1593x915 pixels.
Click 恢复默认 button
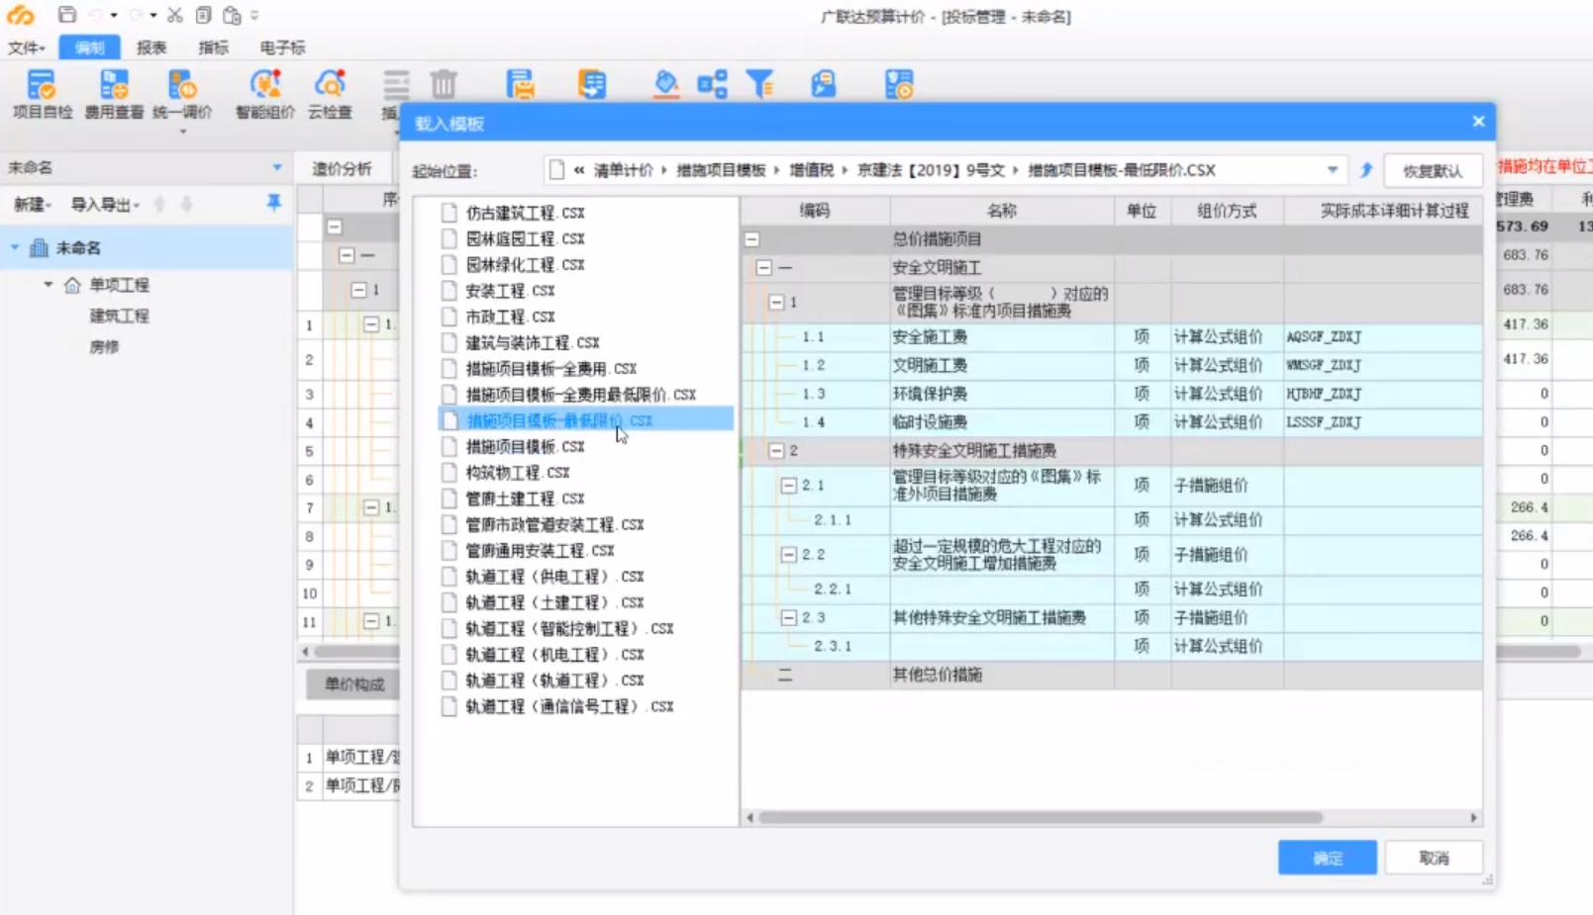(1433, 171)
